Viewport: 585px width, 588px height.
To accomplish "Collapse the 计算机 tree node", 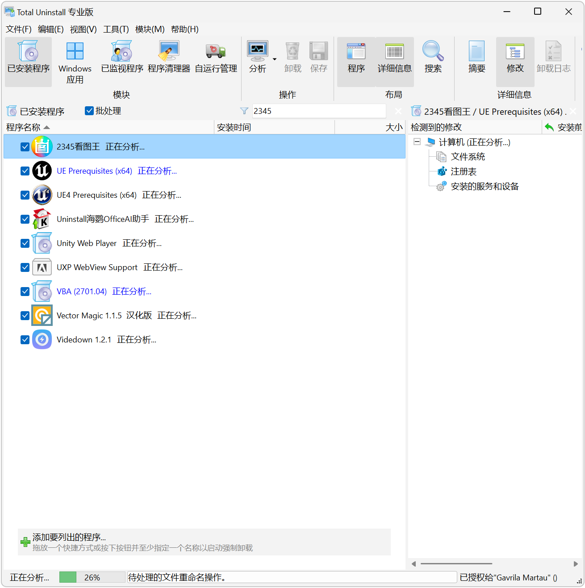I will pyautogui.click(x=417, y=142).
